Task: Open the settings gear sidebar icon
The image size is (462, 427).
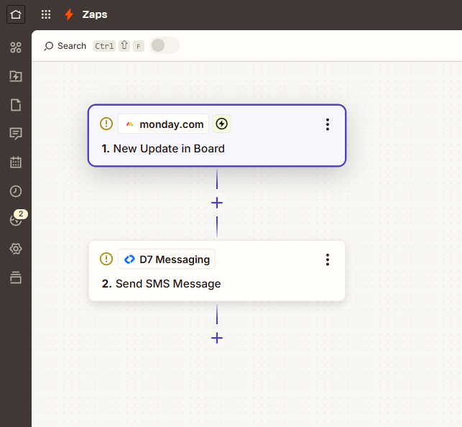Action: pyautogui.click(x=16, y=249)
